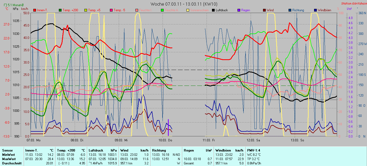Click the purple Regen legend swatch
Screen dimensions: 367x166
(x=239, y=10)
